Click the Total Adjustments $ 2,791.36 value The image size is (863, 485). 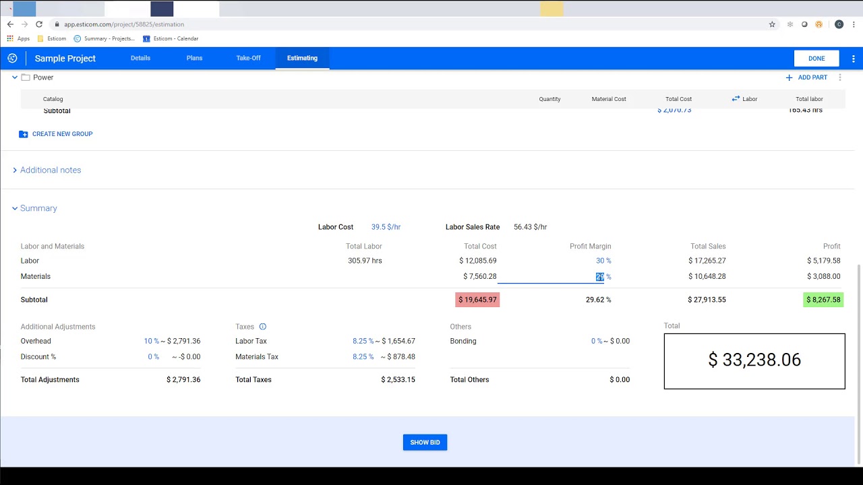pyautogui.click(x=183, y=380)
